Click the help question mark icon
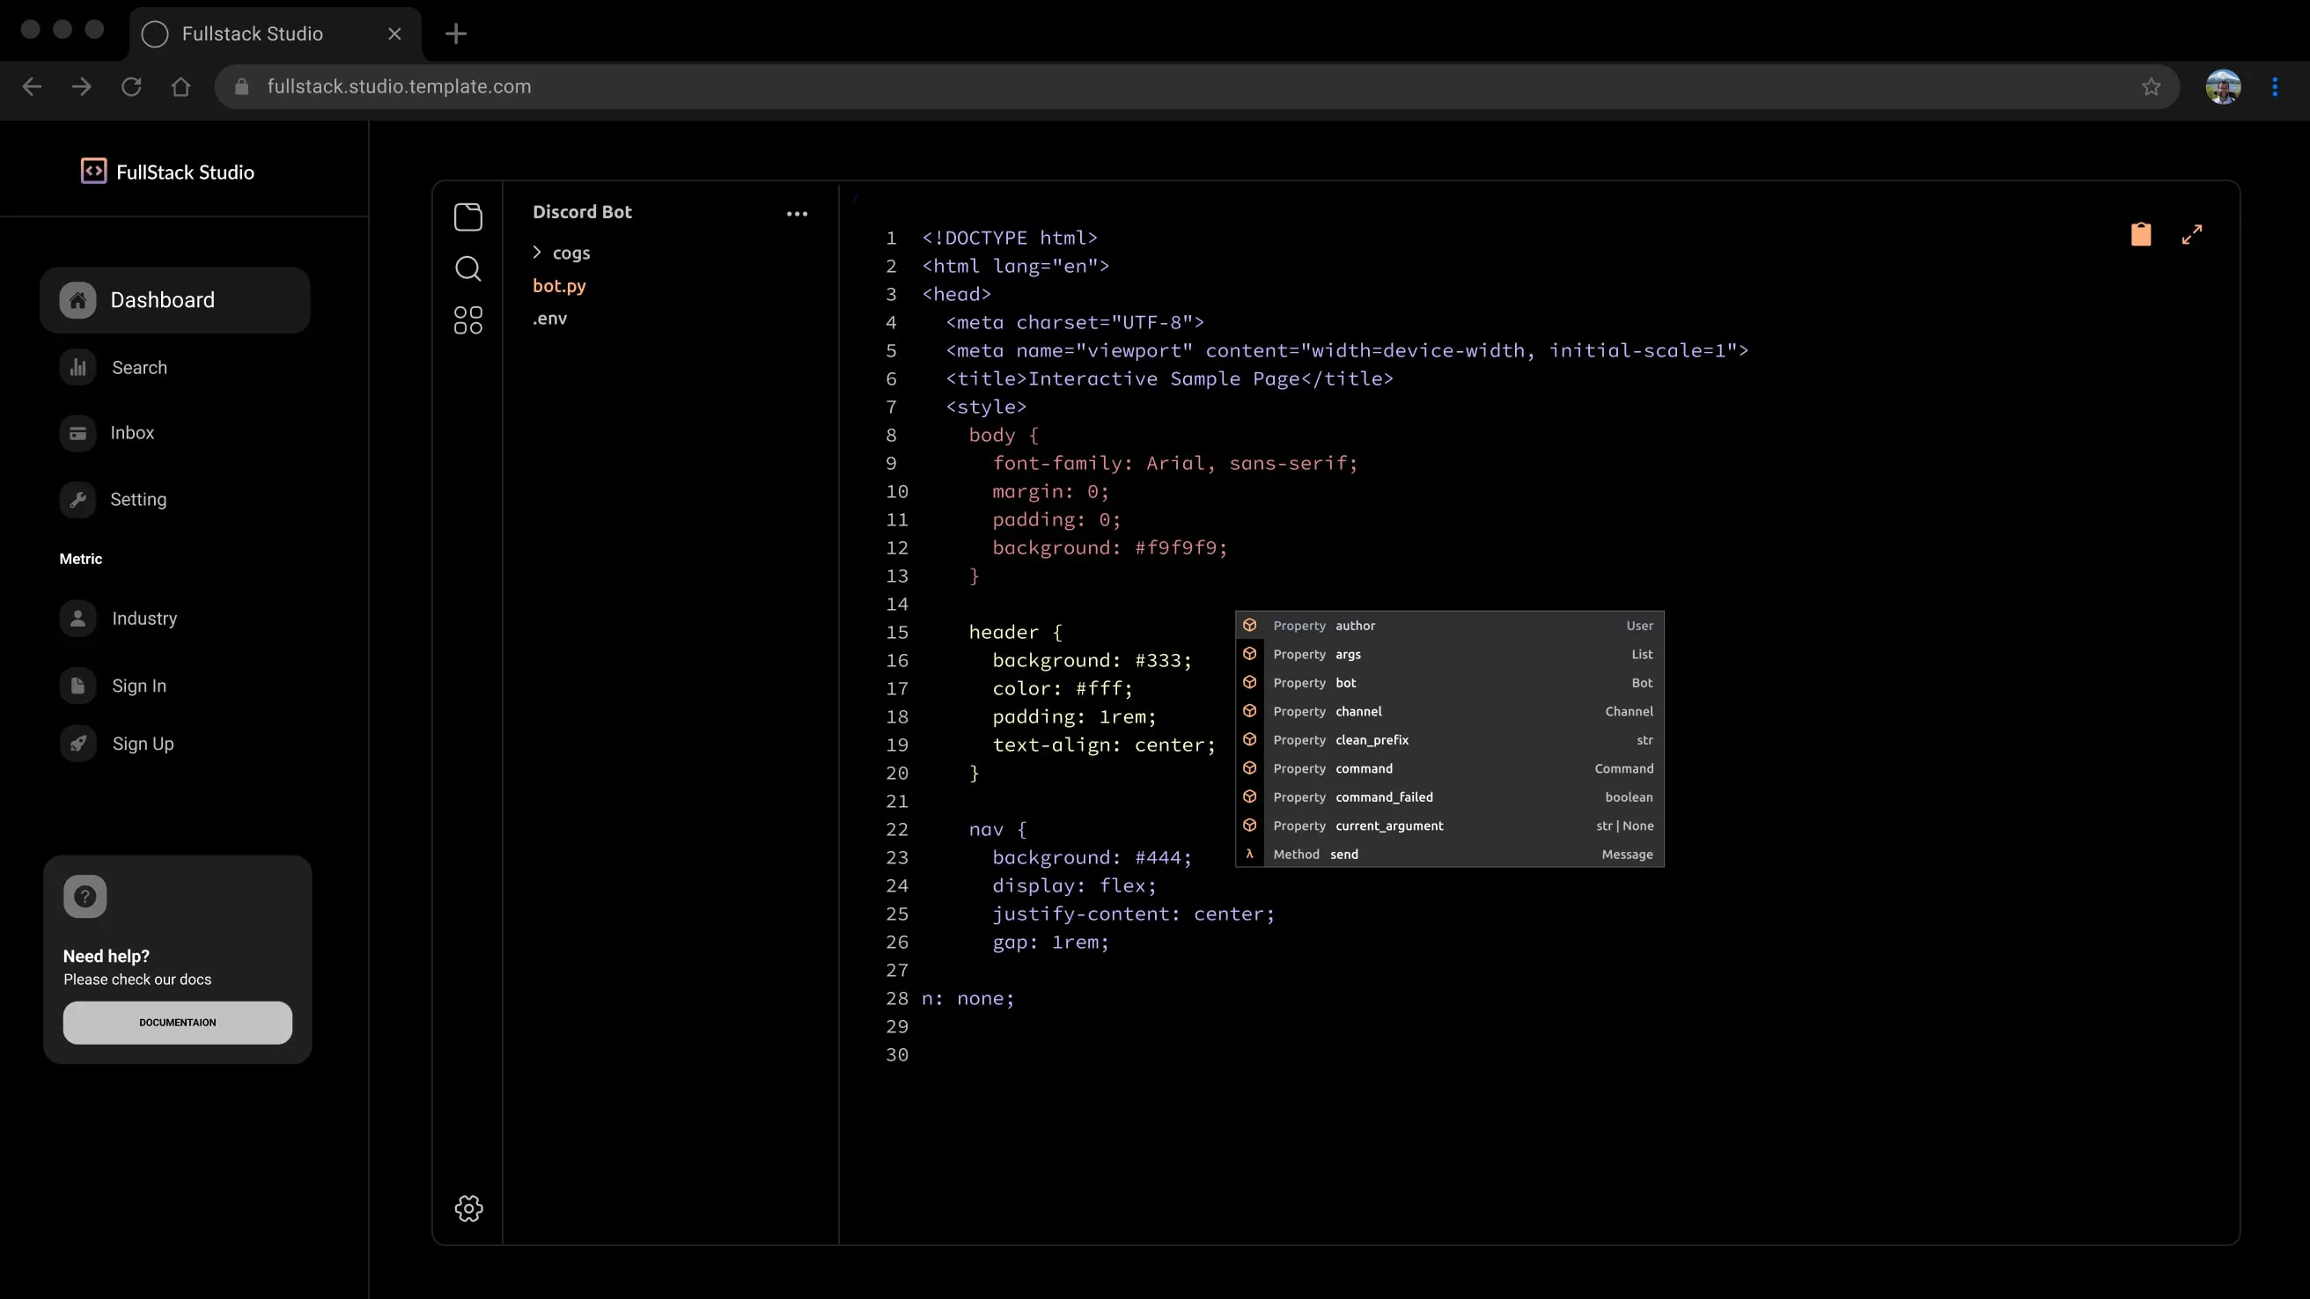The width and height of the screenshot is (2310, 1299). click(x=85, y=896)
